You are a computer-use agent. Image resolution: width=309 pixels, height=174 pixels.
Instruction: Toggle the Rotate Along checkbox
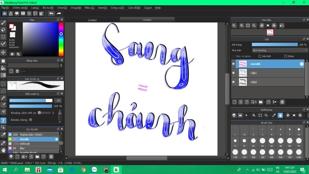pyautogui.click(x=30, y=120)
